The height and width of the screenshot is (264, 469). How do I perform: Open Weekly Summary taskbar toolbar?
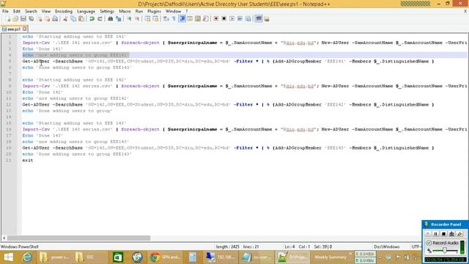(x=330, y=257)
